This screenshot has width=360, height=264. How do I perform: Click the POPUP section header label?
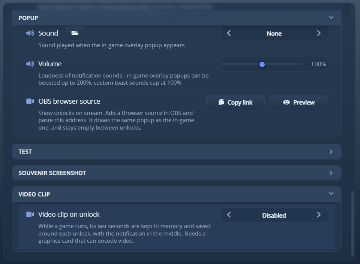[x=28, y=18]
